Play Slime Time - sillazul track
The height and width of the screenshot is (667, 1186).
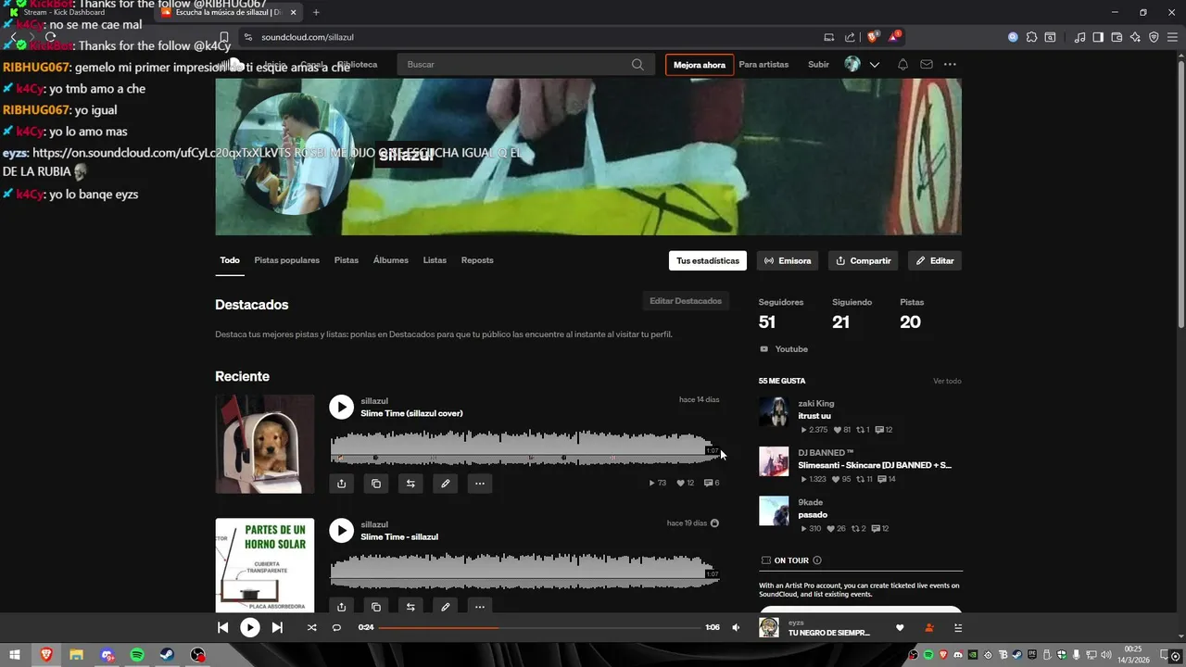click(x=341, y=530)
